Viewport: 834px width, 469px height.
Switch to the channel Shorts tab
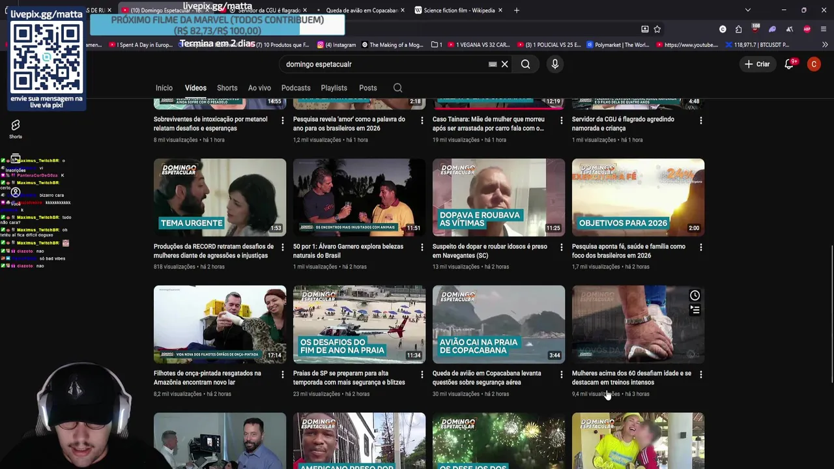[227, 88]
